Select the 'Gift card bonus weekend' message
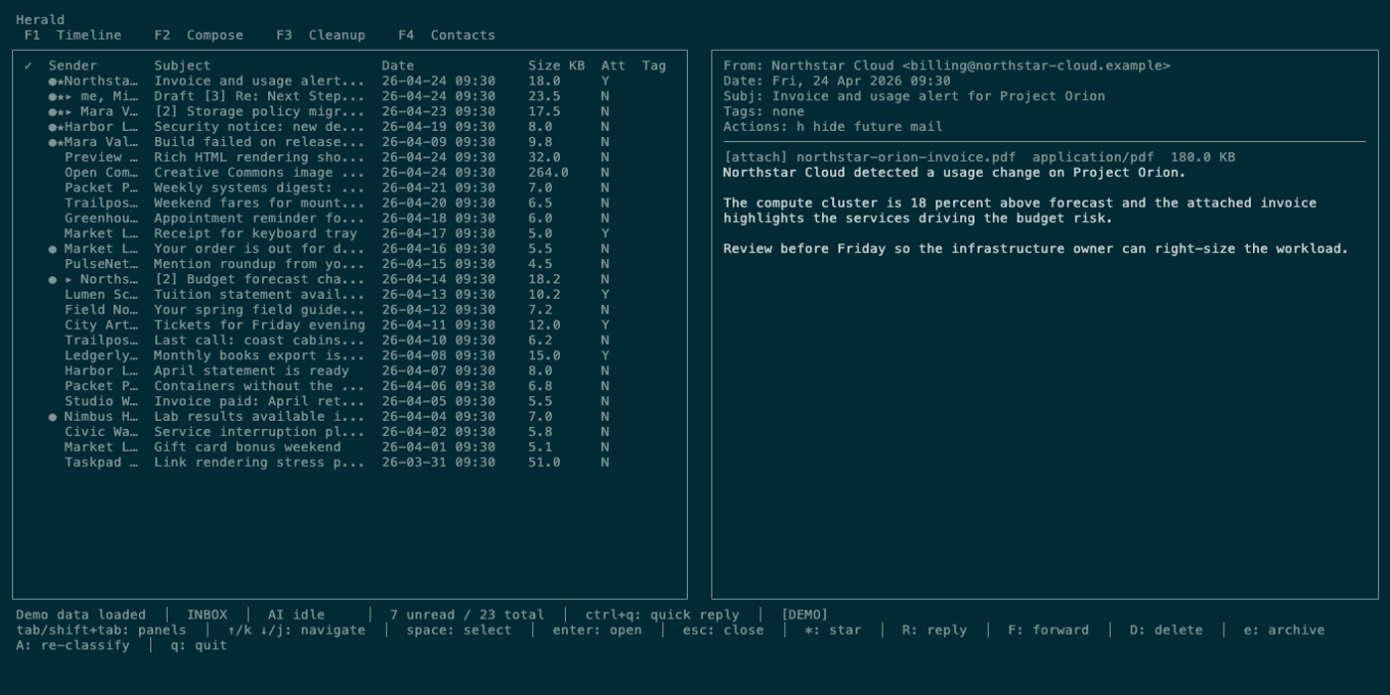The width and height of the screenshot is (1390, 695). (349, 447)
